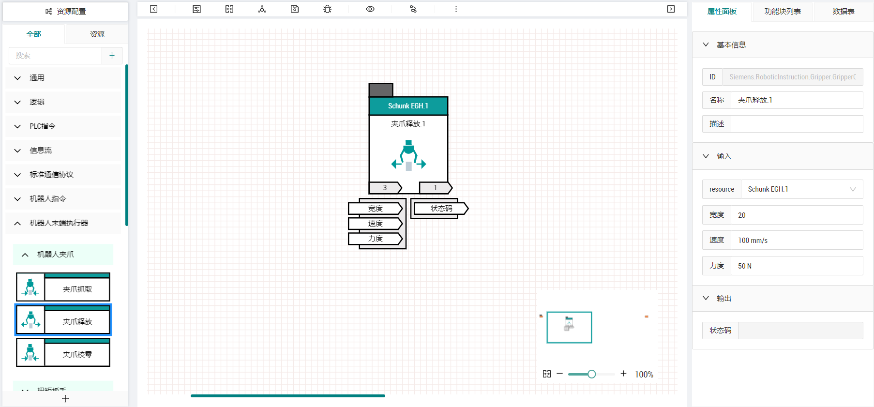Click the bug-shaped debug icon in toolbar
The image size is (874, 407).
click(x=328, y=9)
